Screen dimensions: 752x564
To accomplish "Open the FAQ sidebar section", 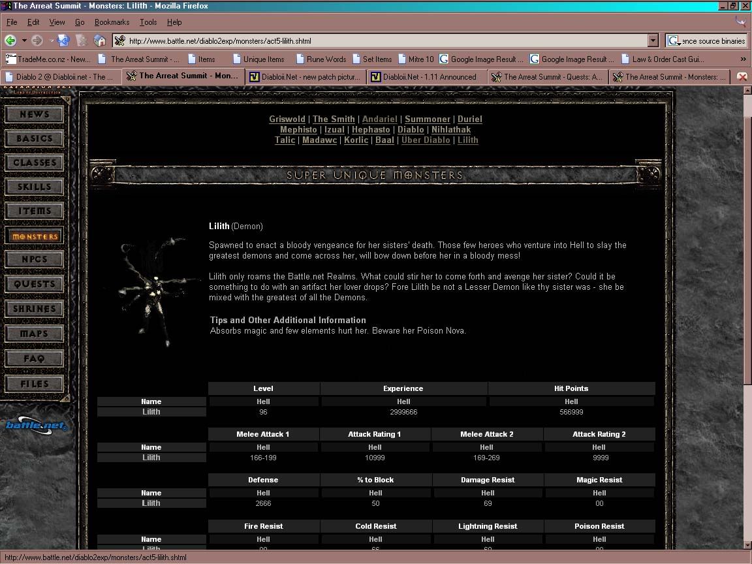I will (x=34, y=358).
